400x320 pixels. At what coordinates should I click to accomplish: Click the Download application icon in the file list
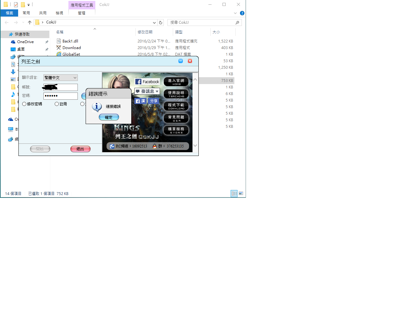[x=59, y=47]
